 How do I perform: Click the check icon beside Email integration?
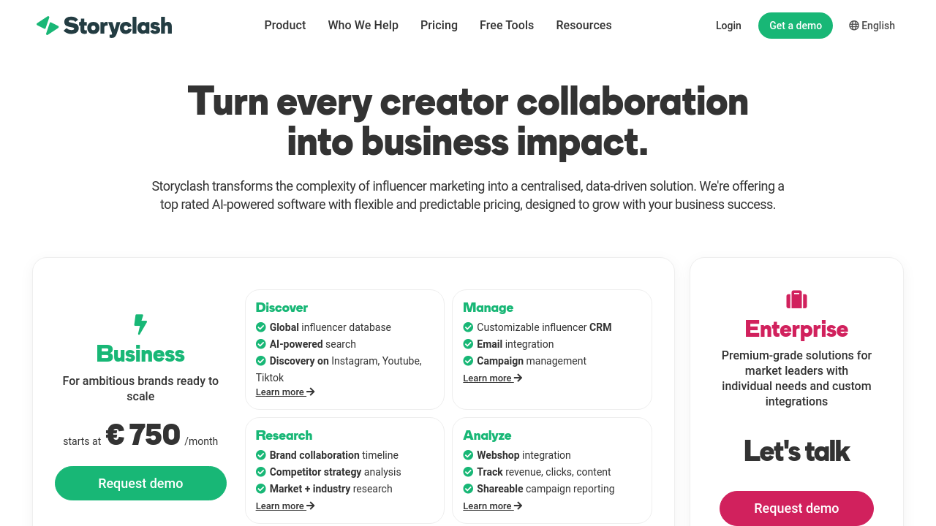click(468, 344)
